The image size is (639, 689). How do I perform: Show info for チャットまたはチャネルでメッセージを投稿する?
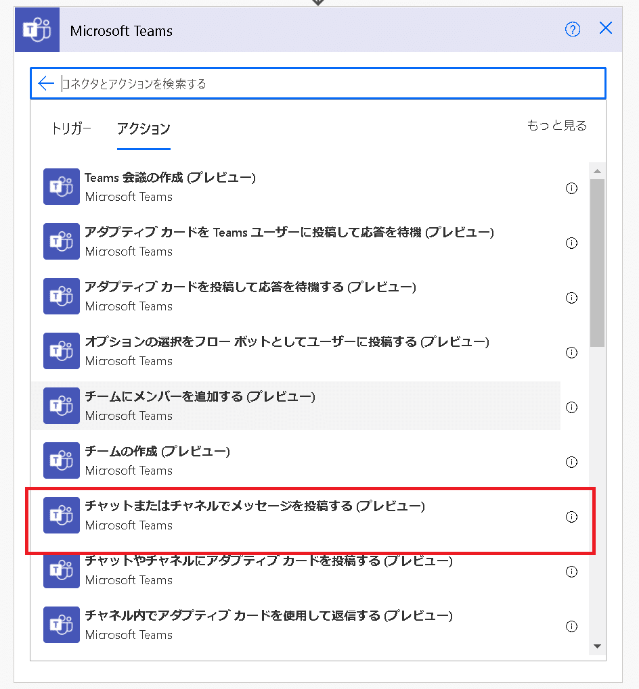point(571,517)
